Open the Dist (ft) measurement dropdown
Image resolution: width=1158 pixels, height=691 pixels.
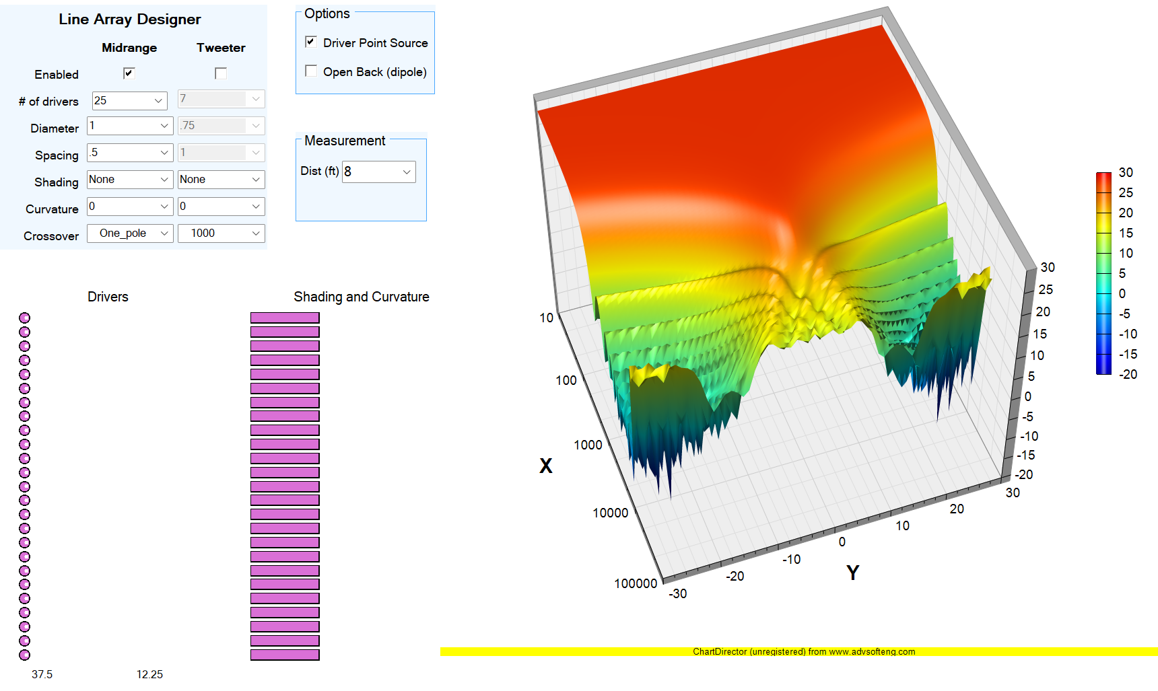coord(379,172)
